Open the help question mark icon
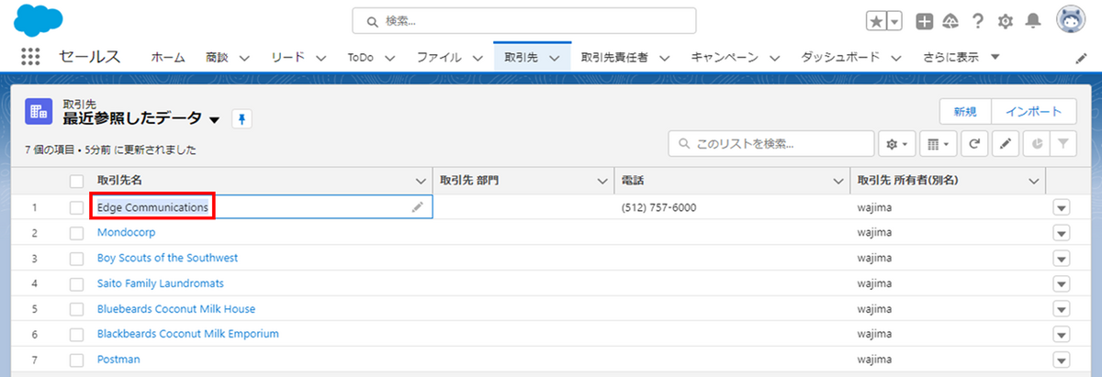 978,20
